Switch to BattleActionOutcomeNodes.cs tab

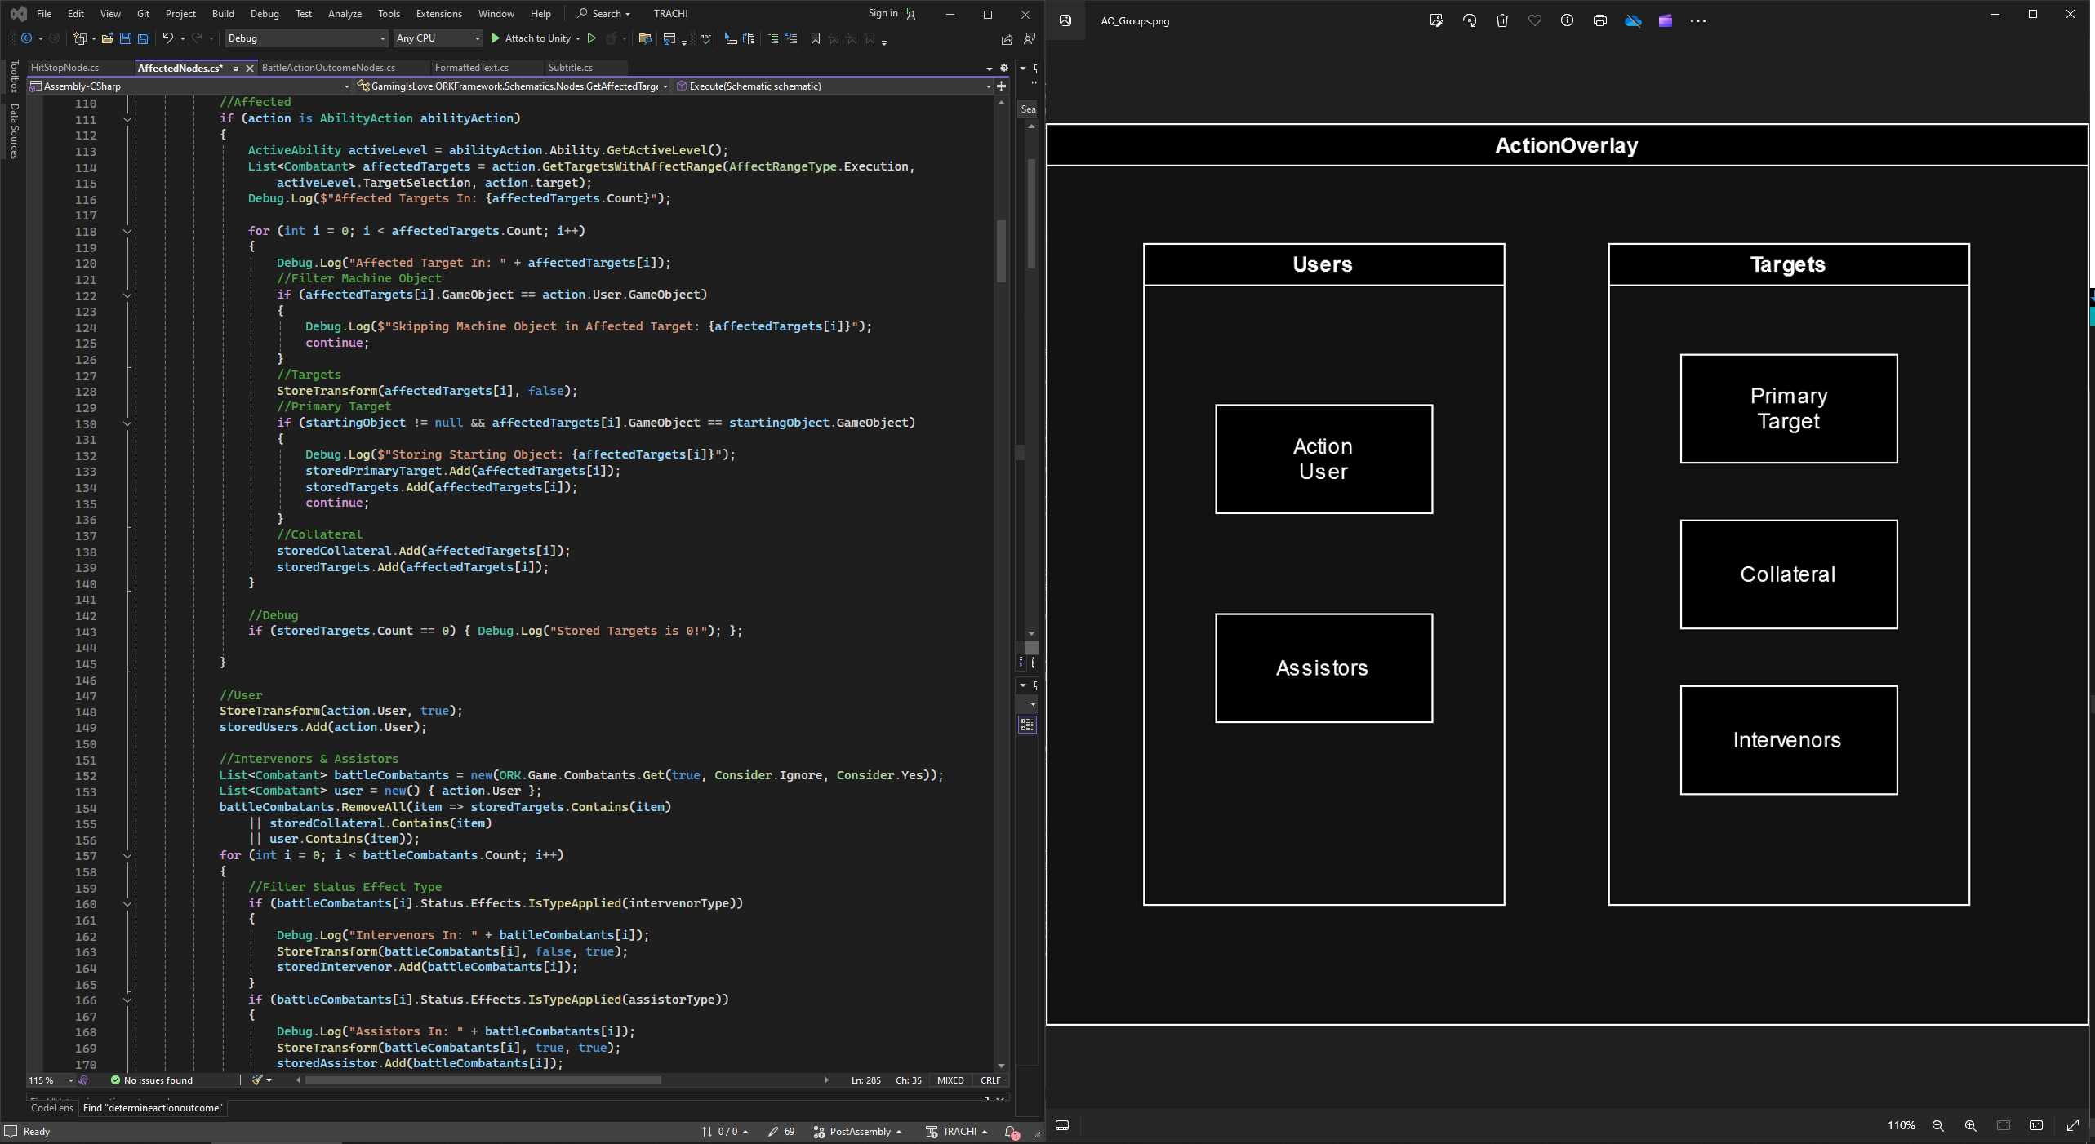328,68
